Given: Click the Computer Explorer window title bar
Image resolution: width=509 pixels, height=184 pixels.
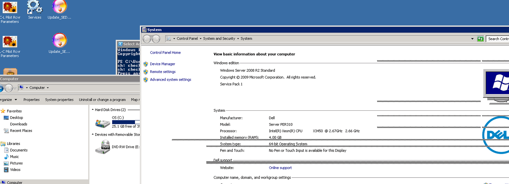Looking at the screenshot, I should [x=69, y=79].
